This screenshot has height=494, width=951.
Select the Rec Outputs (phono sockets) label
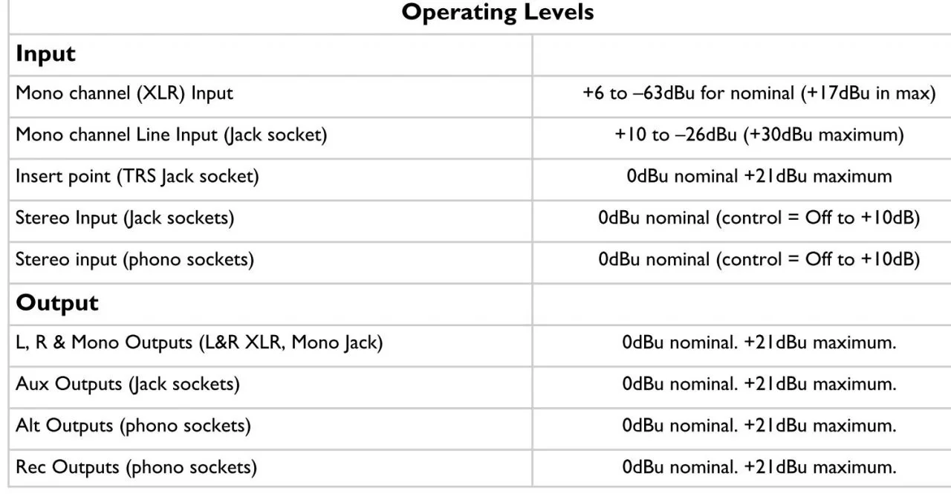point(136,468)
